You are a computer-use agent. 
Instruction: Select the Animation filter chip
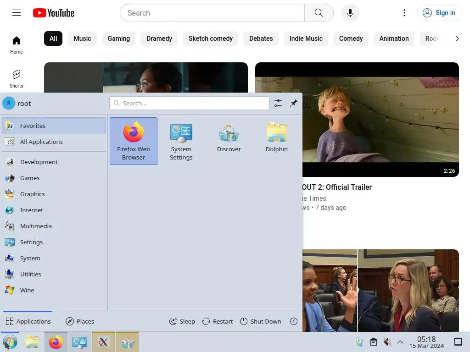click(394, 38)
